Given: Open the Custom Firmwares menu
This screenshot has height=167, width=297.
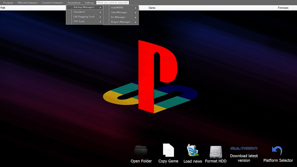Looking at the screenshot, I should [x=52, y=3].
